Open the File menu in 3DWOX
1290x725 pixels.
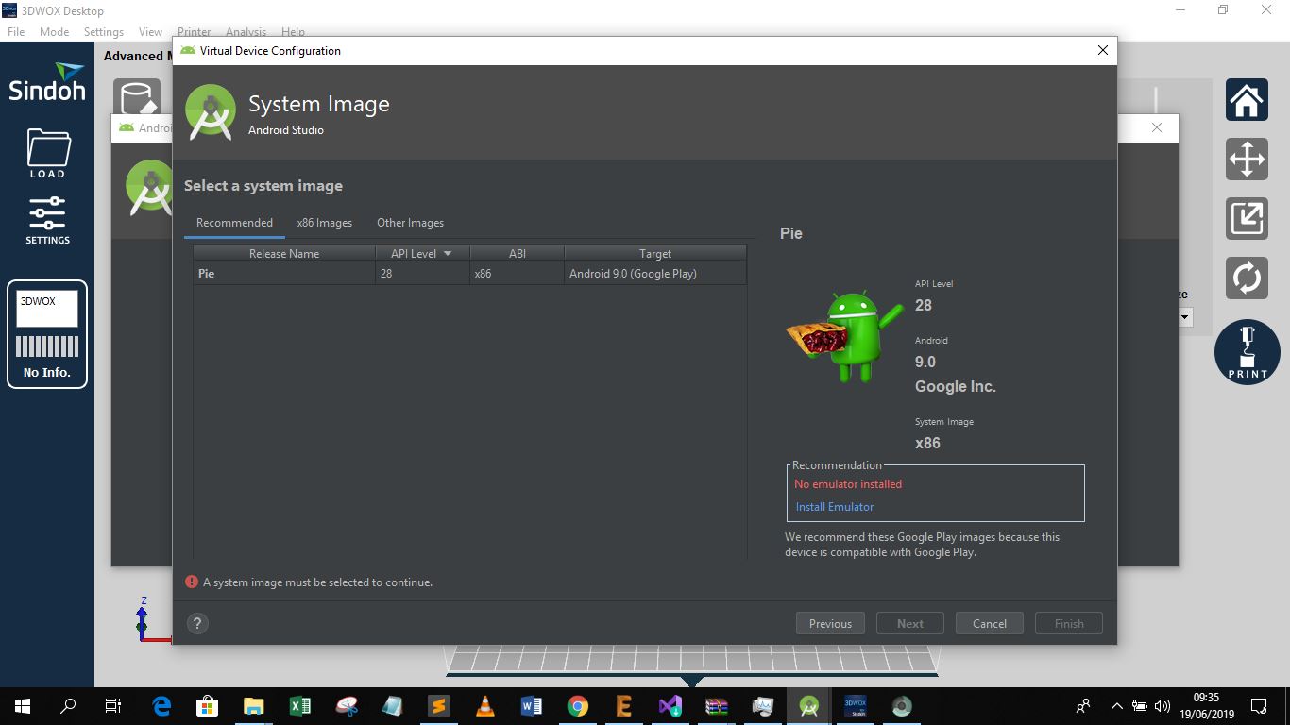coord(16,32)
